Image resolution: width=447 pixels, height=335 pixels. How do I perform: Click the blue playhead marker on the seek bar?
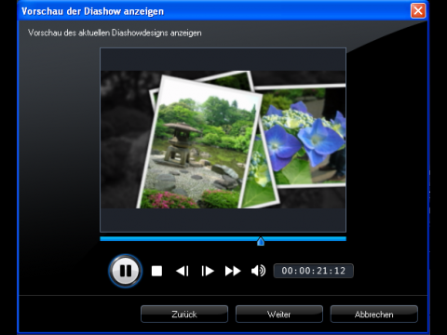pos(261,241)
